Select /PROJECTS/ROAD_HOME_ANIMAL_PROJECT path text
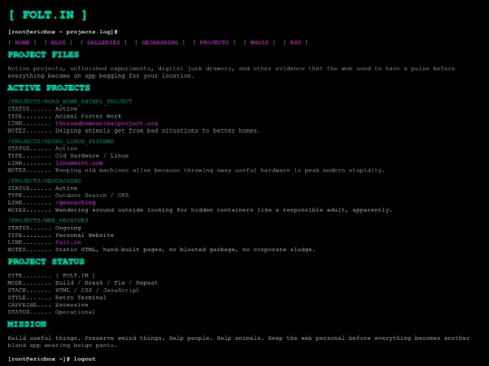This screenshot has width=489, height=366. tap(70, 102)
